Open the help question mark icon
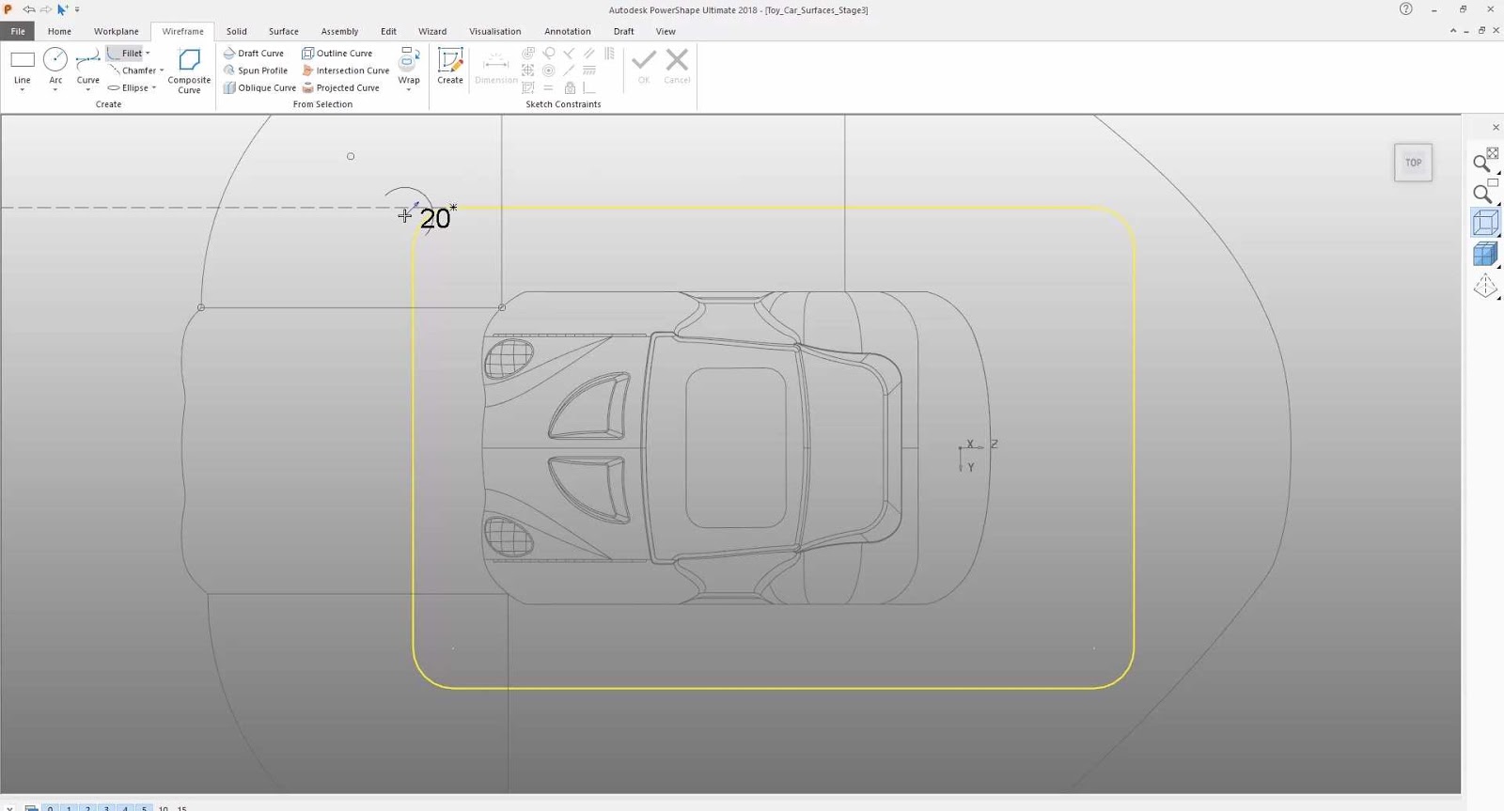 click(x=1405, y=9)
